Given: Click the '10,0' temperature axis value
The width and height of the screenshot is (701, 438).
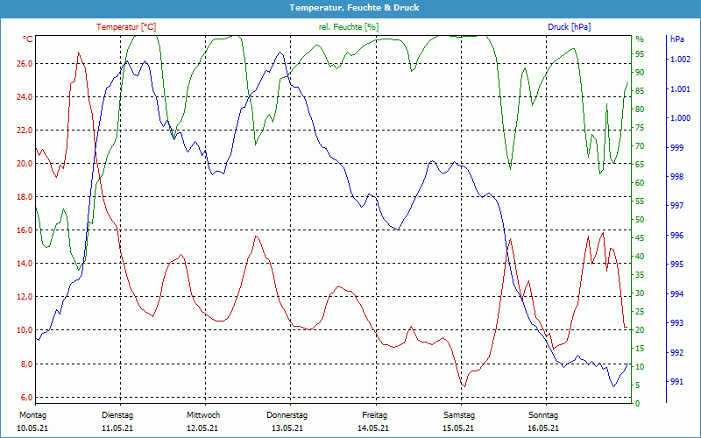Looking at the screenshot, I should coord(25,330).
